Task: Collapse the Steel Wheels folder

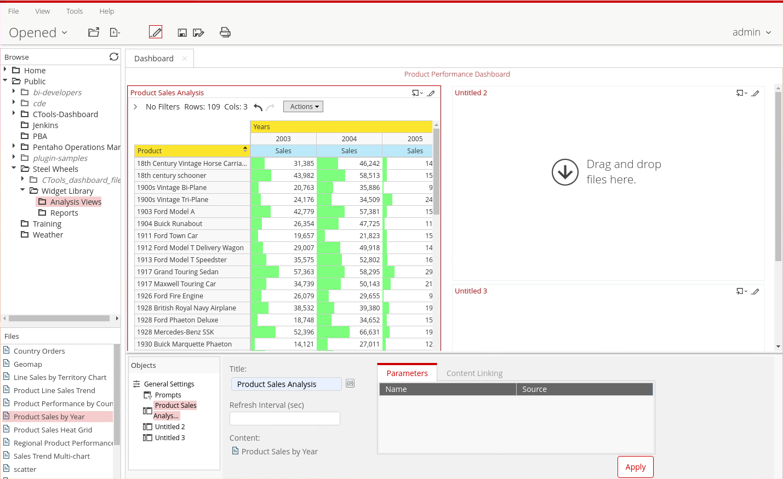Action: (14, 169)
